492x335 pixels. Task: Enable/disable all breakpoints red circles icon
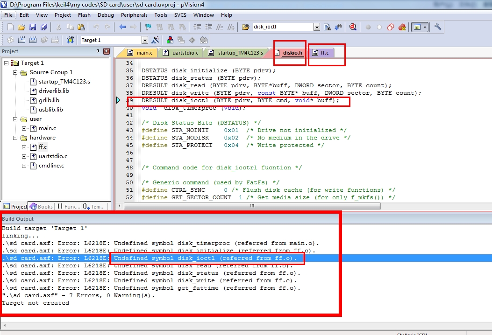click(x=391, y=27)
